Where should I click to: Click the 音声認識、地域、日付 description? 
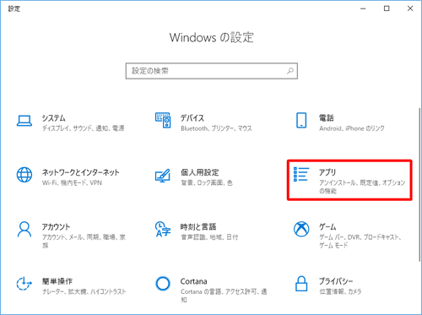209,237
